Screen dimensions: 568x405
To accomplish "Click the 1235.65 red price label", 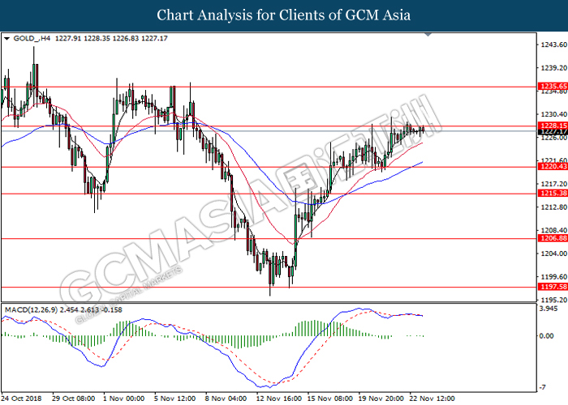I will click(553, 86).
